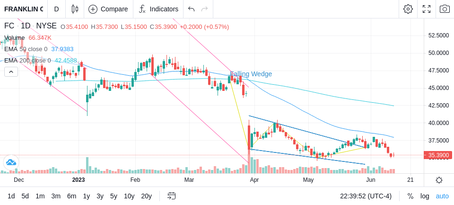Open the timezone selector showing UTC-4

coord(366,196)
